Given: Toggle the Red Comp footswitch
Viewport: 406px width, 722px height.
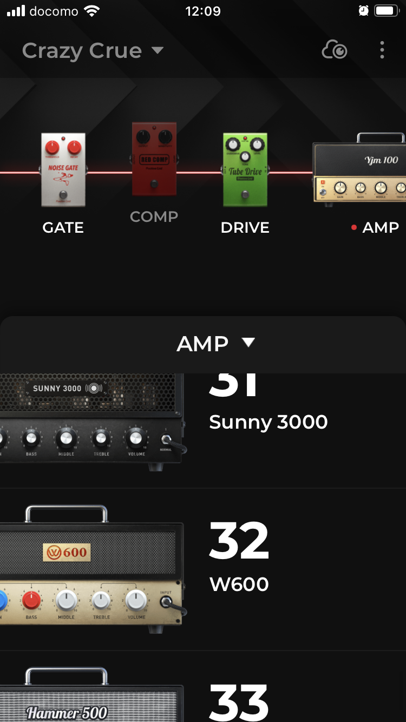Looking at the screenshot, I should pyautogui.click(x=154, y=184).
